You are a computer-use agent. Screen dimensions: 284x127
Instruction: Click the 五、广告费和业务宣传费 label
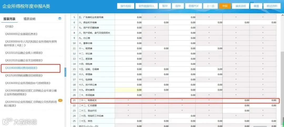click(91, 17)
